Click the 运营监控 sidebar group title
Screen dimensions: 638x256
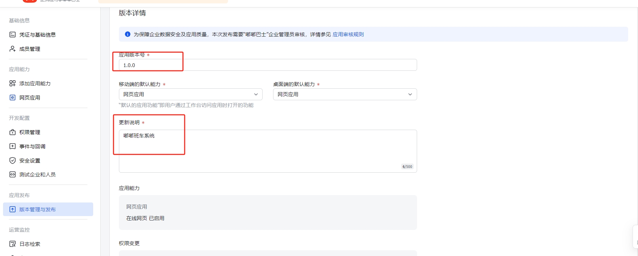pos(19,230)
